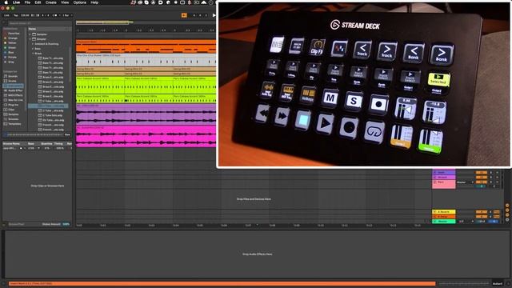Open the Plug-Ins browser category

pyautogui.click(x=13, y=105)
